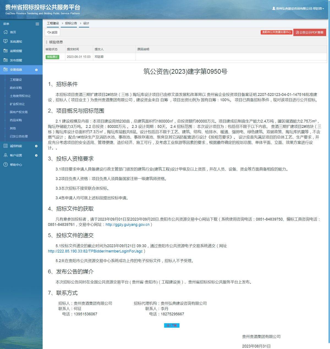Click the 系统通知 notification icon
The image size is (330, 349).
(x=5, y=41)
